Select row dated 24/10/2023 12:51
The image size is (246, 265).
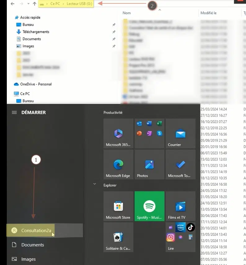pos(214,203)
